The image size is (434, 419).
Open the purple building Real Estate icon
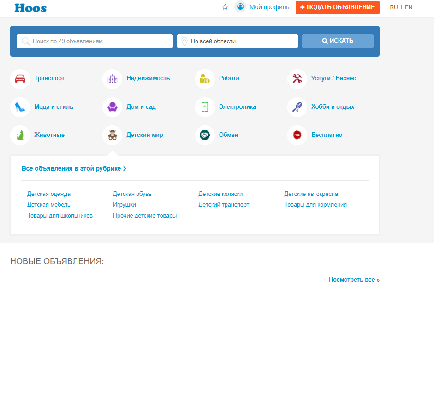[112, 78]
